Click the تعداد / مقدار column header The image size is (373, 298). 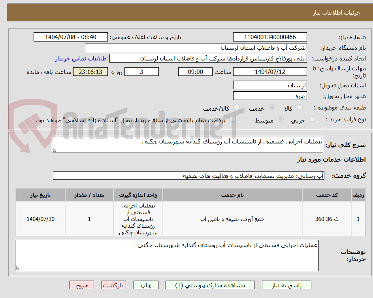tap(89, 195)
